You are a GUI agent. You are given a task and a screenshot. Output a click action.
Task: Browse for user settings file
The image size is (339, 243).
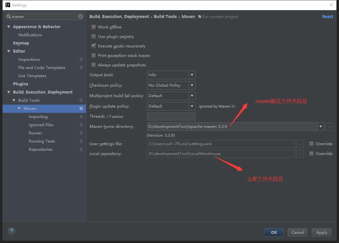(300, 144)
